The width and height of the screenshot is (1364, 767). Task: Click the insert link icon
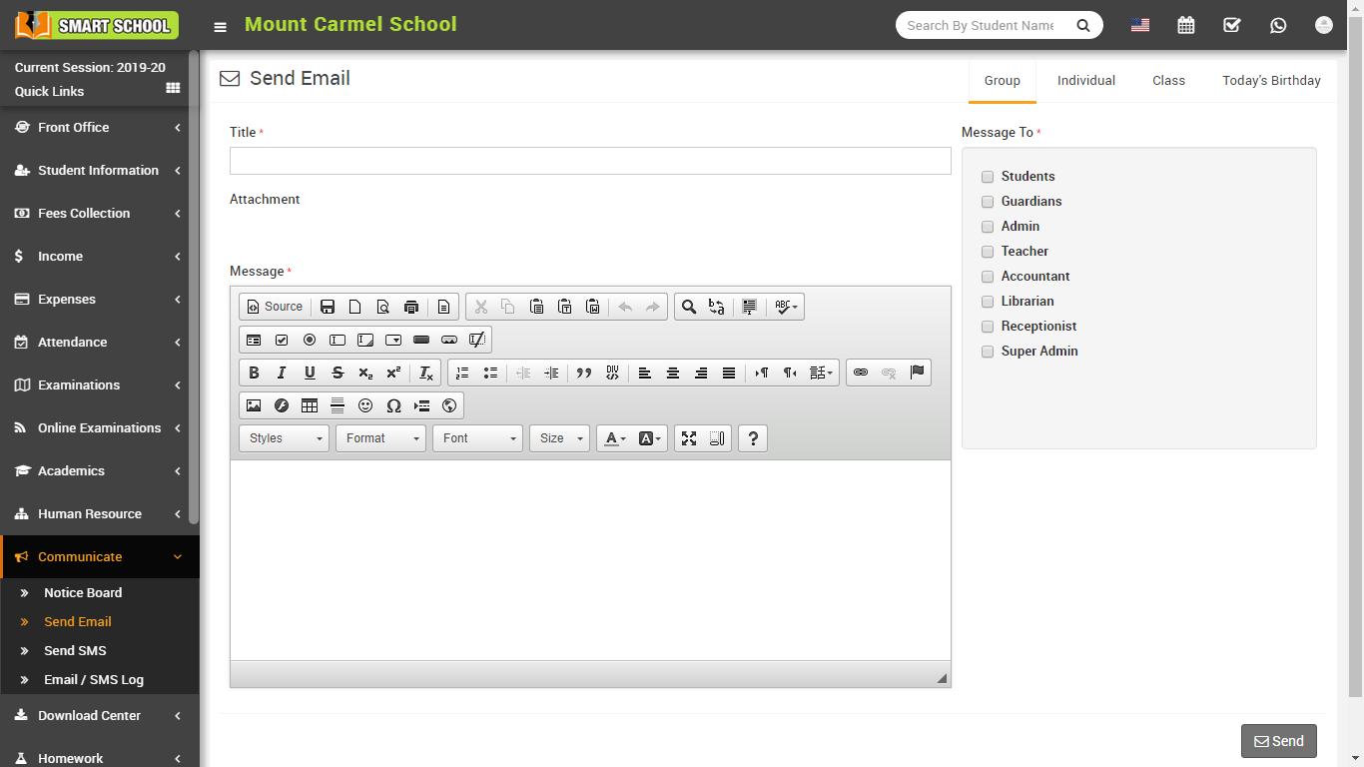click(861, 373)
